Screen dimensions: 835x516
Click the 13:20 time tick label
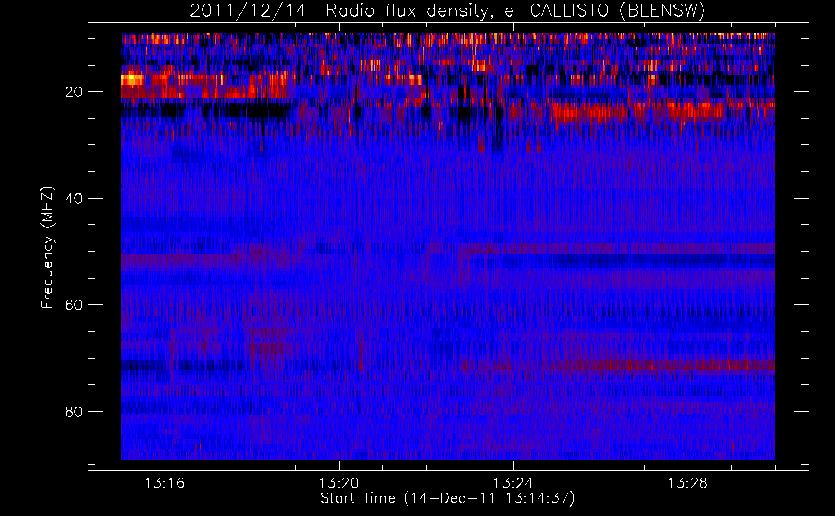tap(339, 483)
